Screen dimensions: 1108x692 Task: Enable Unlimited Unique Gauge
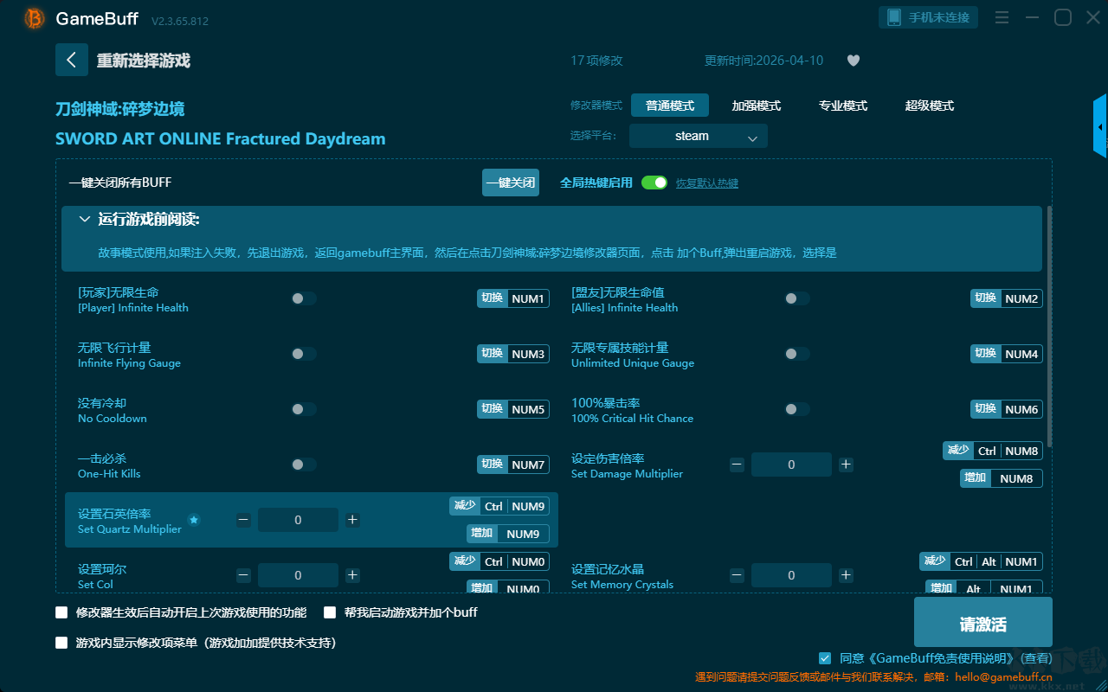point(797,354)
